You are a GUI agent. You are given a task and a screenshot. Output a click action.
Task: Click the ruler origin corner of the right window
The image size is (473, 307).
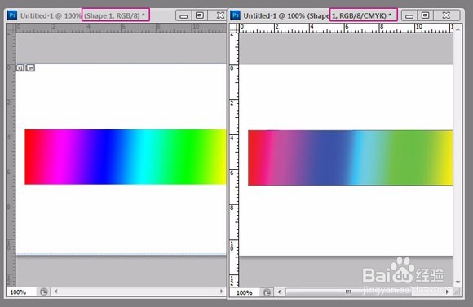click(234, 28)
